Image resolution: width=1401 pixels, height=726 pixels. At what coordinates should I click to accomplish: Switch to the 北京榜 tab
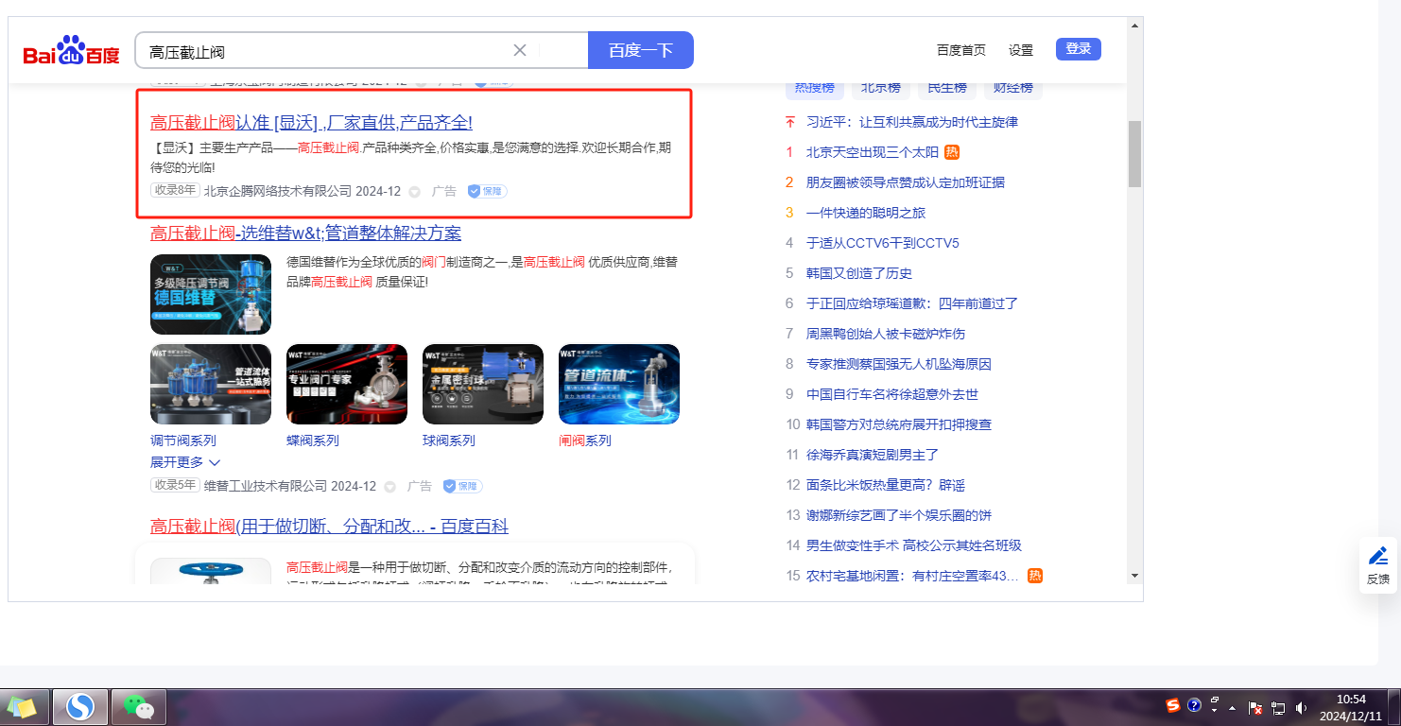pyautogui.click(x=880, y=88)
